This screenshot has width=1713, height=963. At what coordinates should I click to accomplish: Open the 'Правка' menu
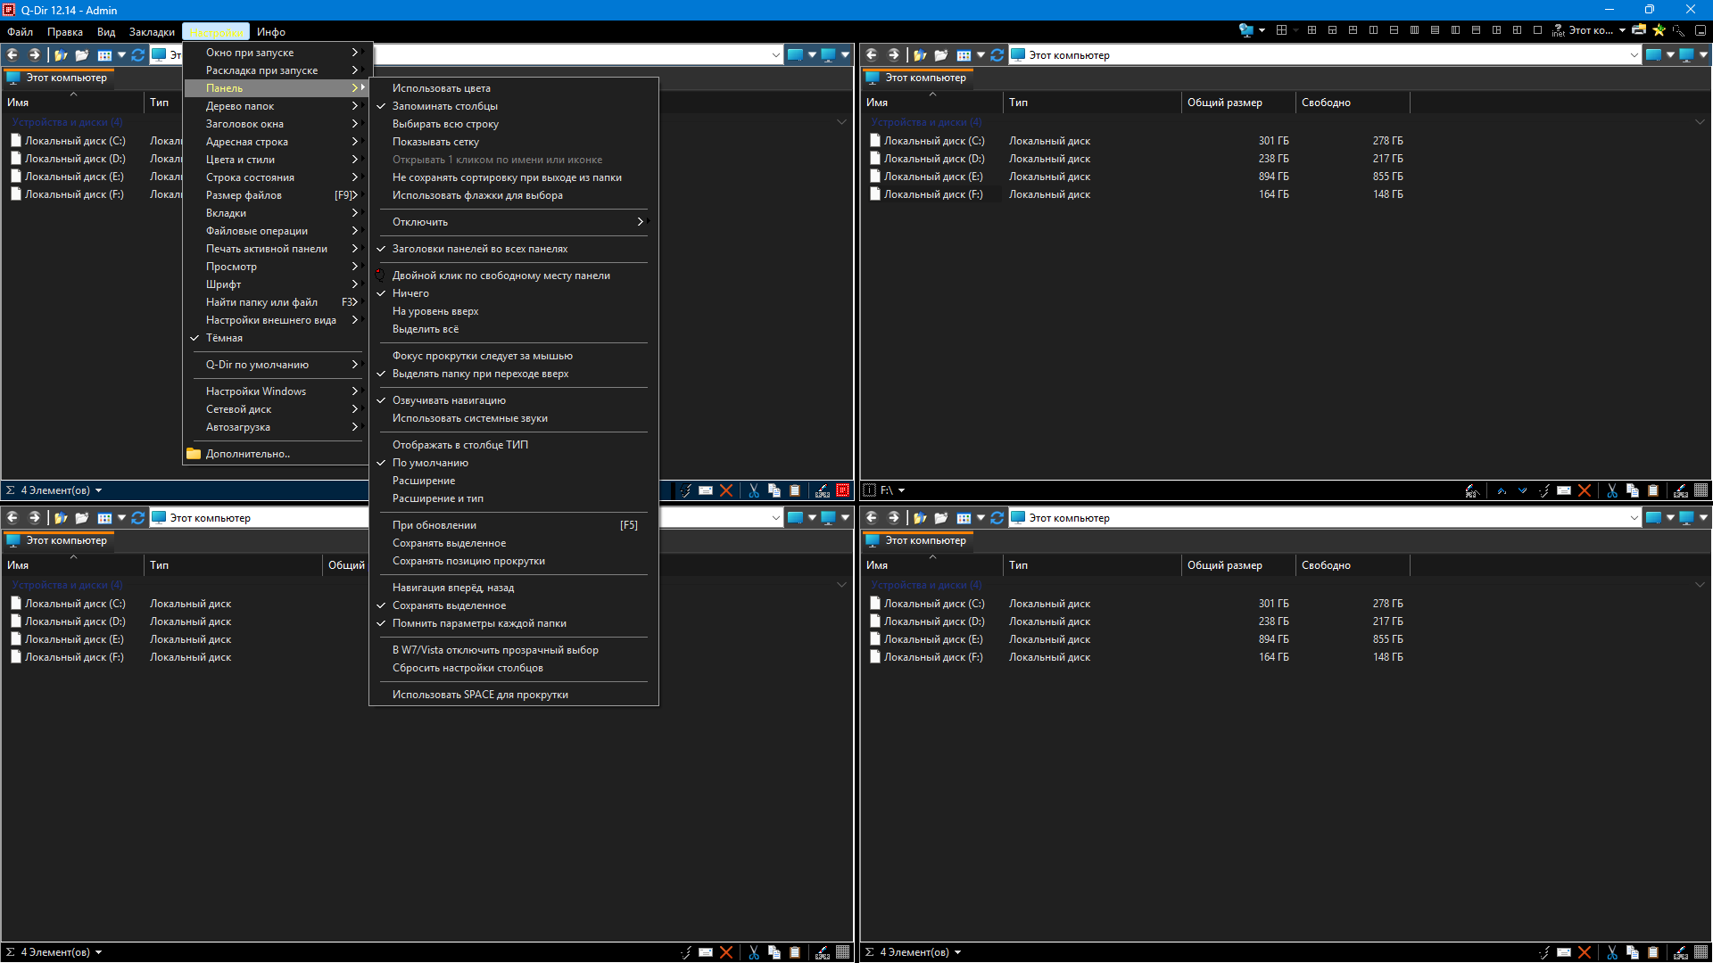65,31
